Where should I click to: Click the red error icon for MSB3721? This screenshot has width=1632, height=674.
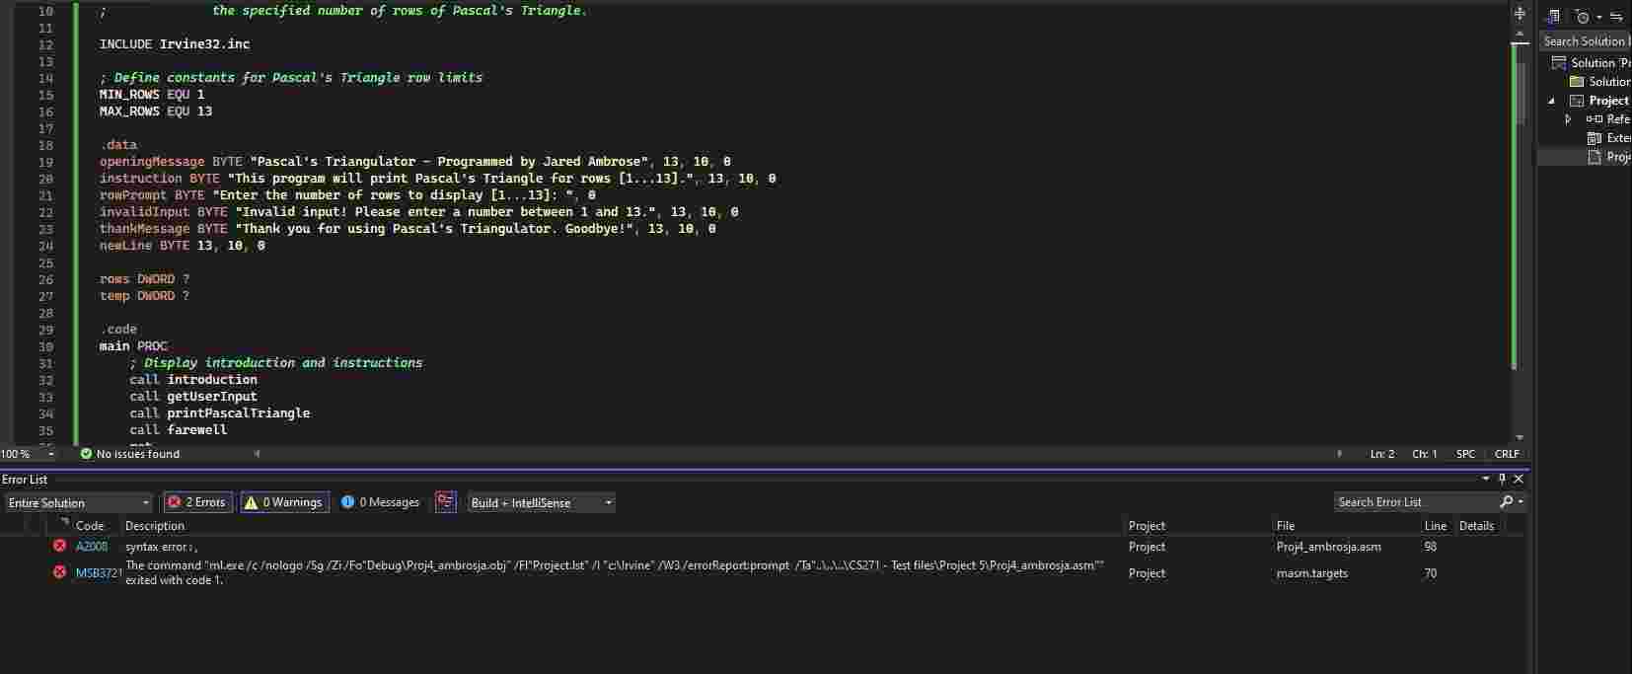(x=59, y=571)
